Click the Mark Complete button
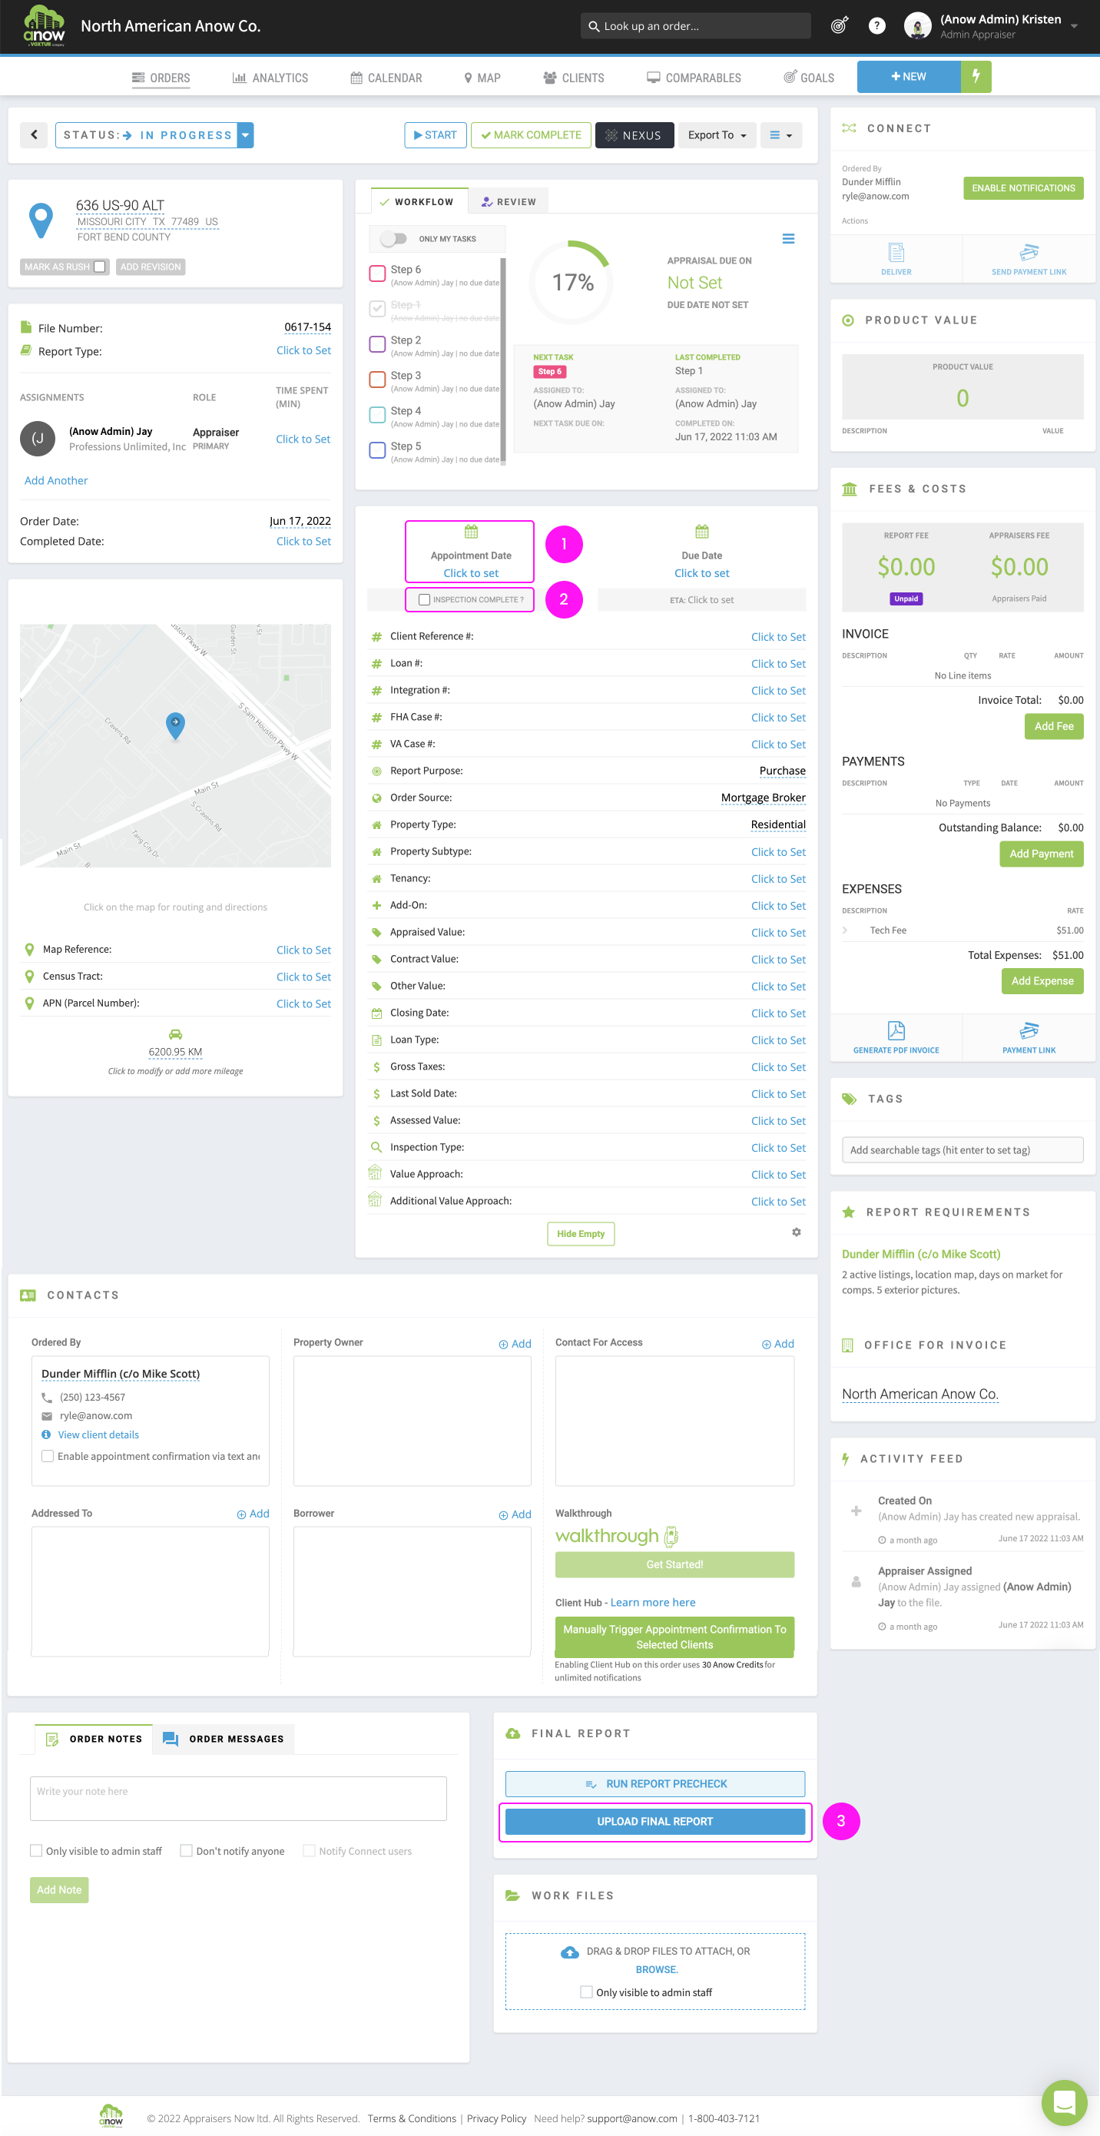 point(532,135)
